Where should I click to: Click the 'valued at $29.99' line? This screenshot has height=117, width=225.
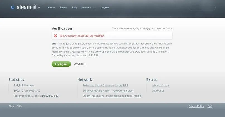(75, 56)
